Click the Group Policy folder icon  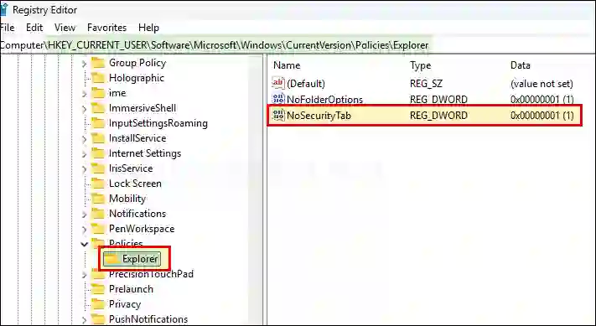(x=98, y=63)
